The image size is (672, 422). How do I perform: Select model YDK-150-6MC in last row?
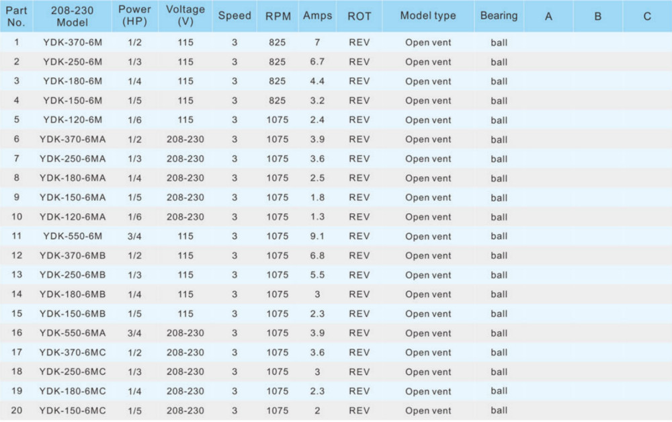click(x=73, y=411)
